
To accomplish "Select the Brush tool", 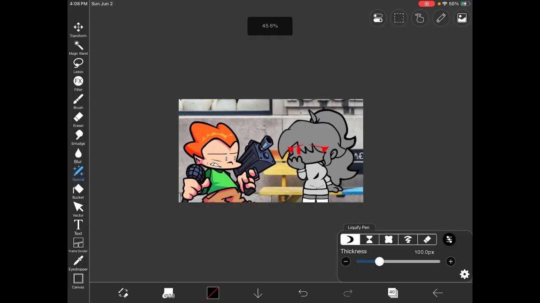I will (78, 102).
